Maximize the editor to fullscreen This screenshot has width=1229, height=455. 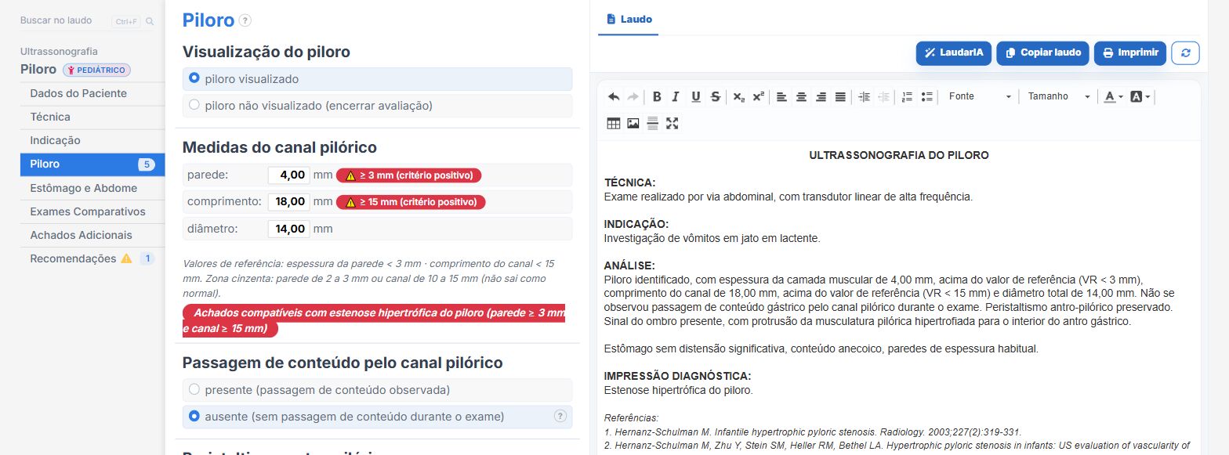(x=672, y=123)
